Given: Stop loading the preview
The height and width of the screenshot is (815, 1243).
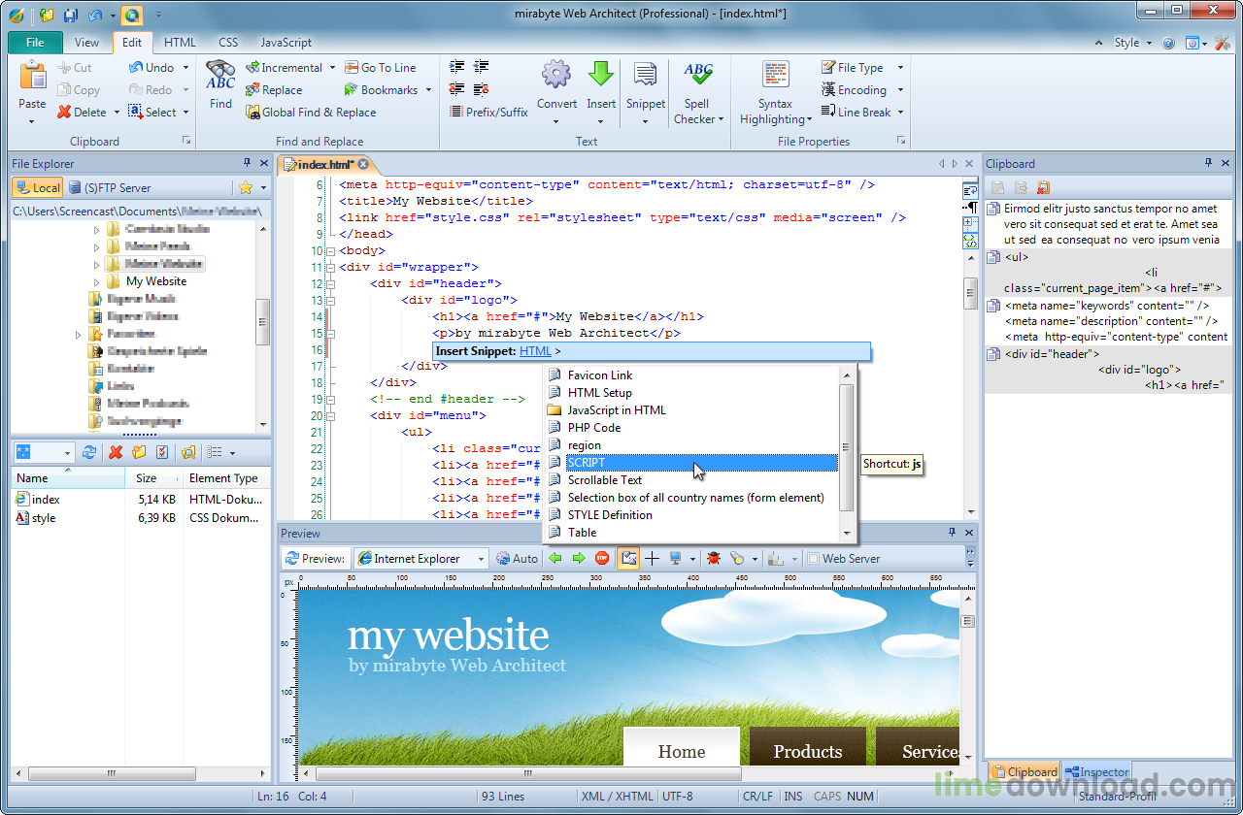Looking at the screenshot, I should pyautogui.click(x=602, y=558).
